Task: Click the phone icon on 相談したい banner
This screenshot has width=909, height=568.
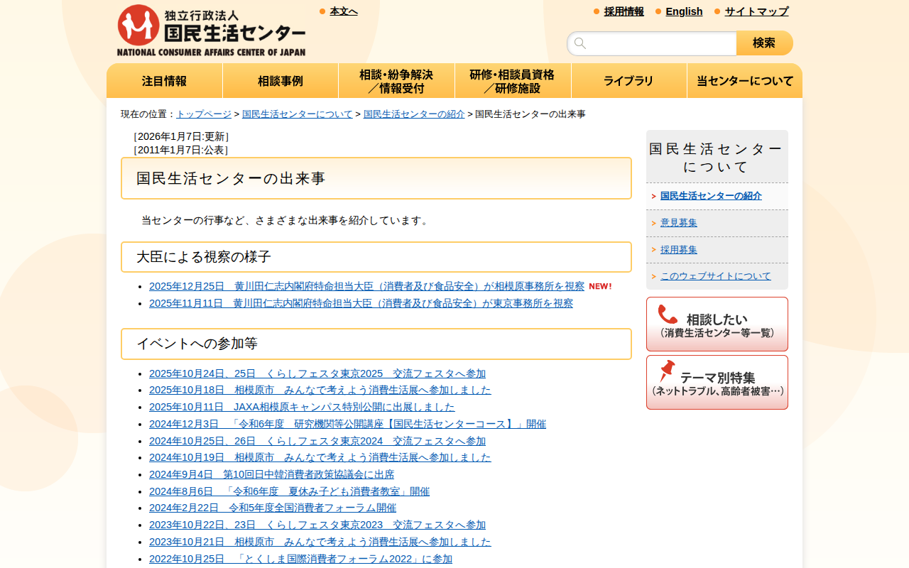Action: point(668,315)
